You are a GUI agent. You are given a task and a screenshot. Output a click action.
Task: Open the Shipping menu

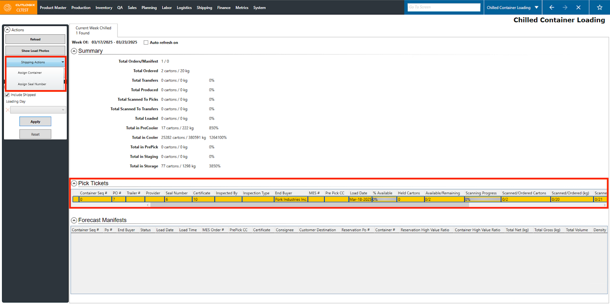pos(204,8)
